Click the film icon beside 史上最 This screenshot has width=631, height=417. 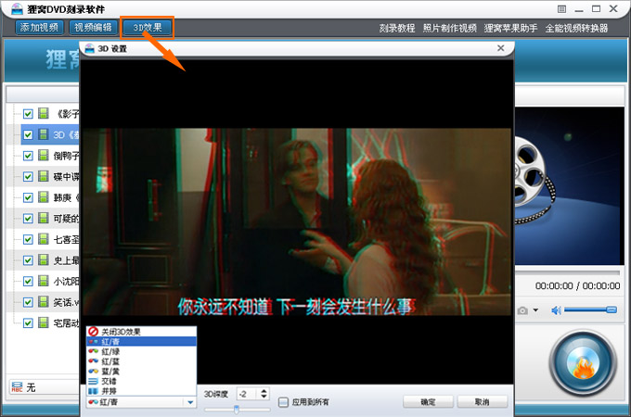coord(44,259)
